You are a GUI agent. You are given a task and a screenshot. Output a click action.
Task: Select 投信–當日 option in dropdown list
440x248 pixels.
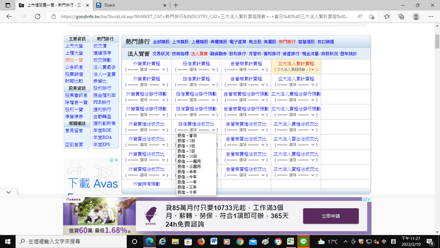coord(196,135)
